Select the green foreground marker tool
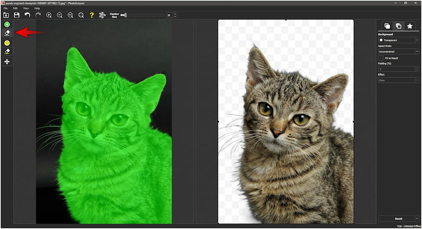 (x=7, y=25)
